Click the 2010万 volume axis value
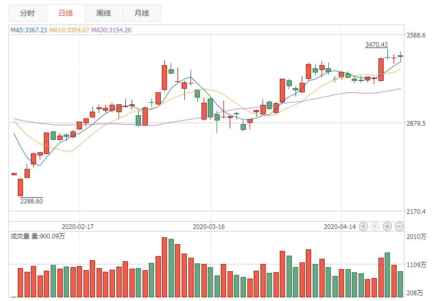This screenshot has height=301, width=440. (x=417, y=237)
